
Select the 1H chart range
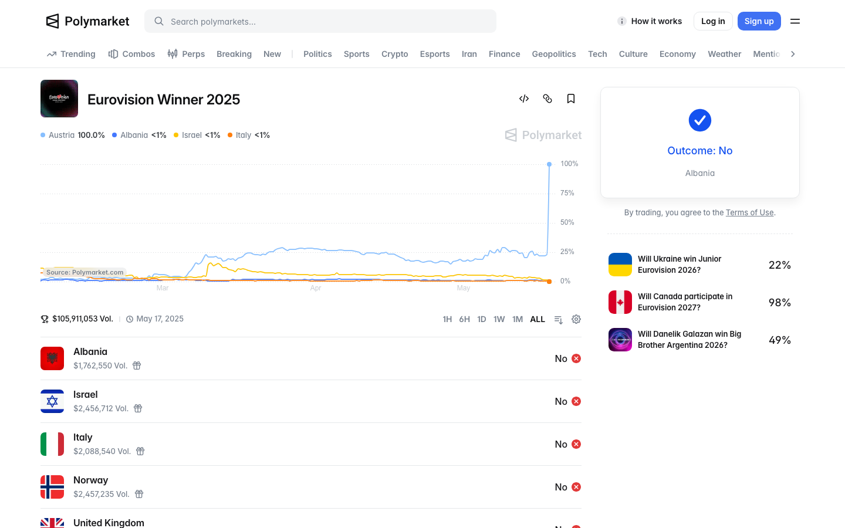tap(447, 319)
